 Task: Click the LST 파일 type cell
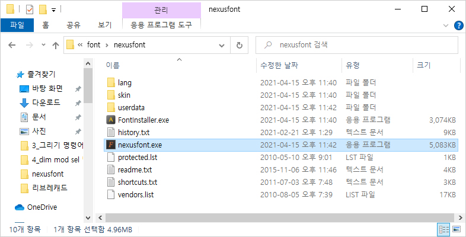click(x=360, y=158)
